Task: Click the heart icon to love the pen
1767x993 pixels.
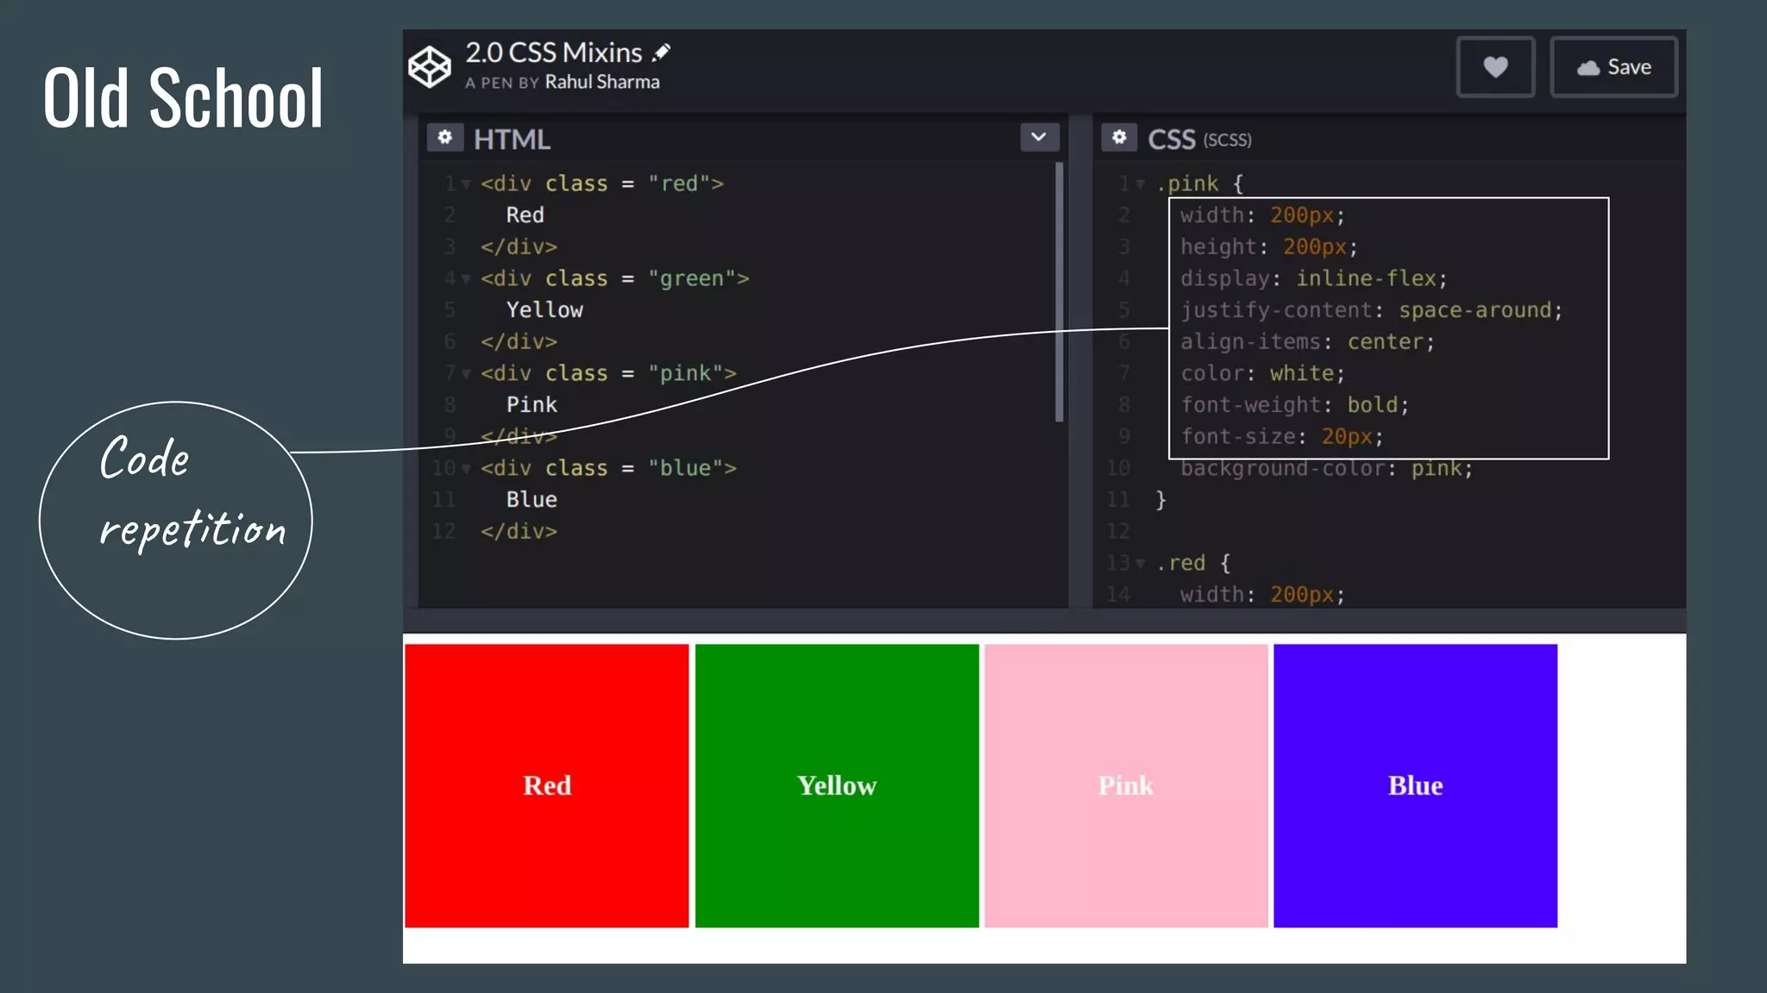Action: [x=1495, y=66]
